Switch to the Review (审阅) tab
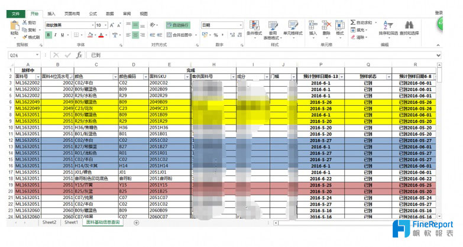463x247 pixels. coord(127,14)
